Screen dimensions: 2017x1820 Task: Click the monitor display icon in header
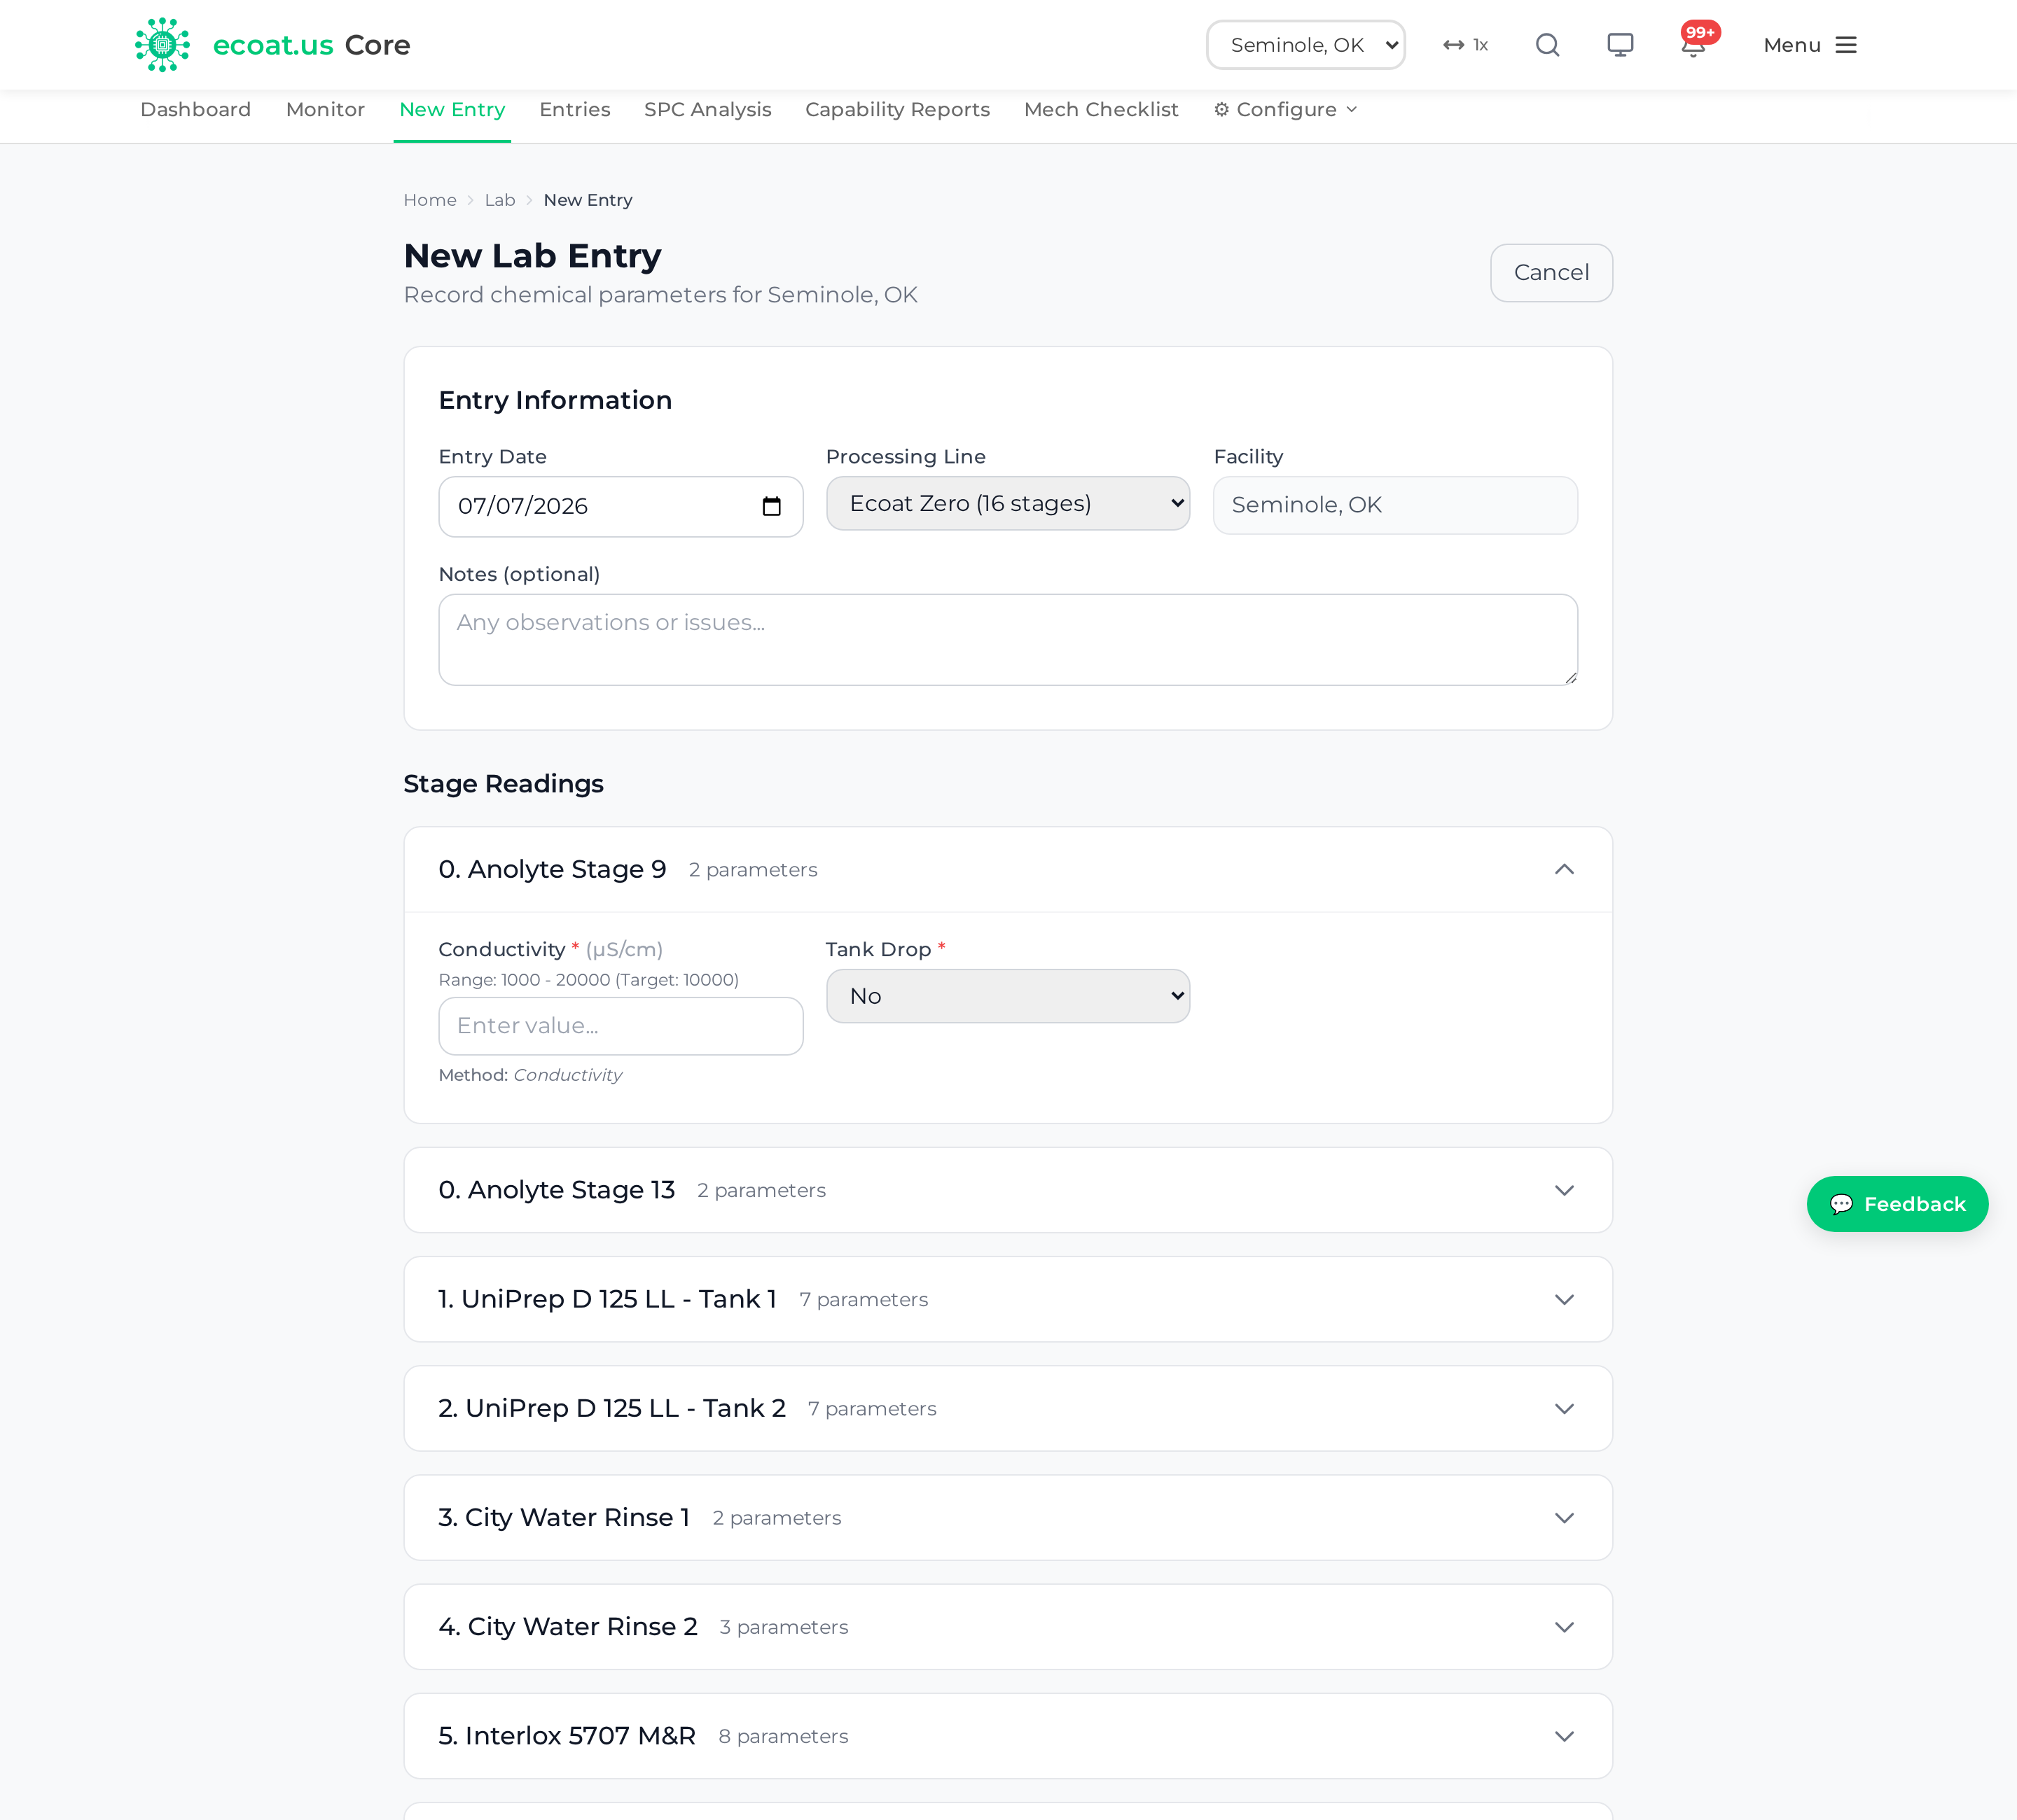(1620, 45)
